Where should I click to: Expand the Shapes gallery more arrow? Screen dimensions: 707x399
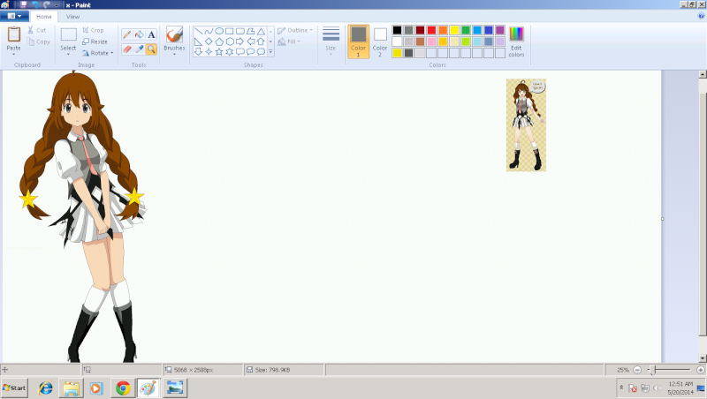tap(270, 52)
